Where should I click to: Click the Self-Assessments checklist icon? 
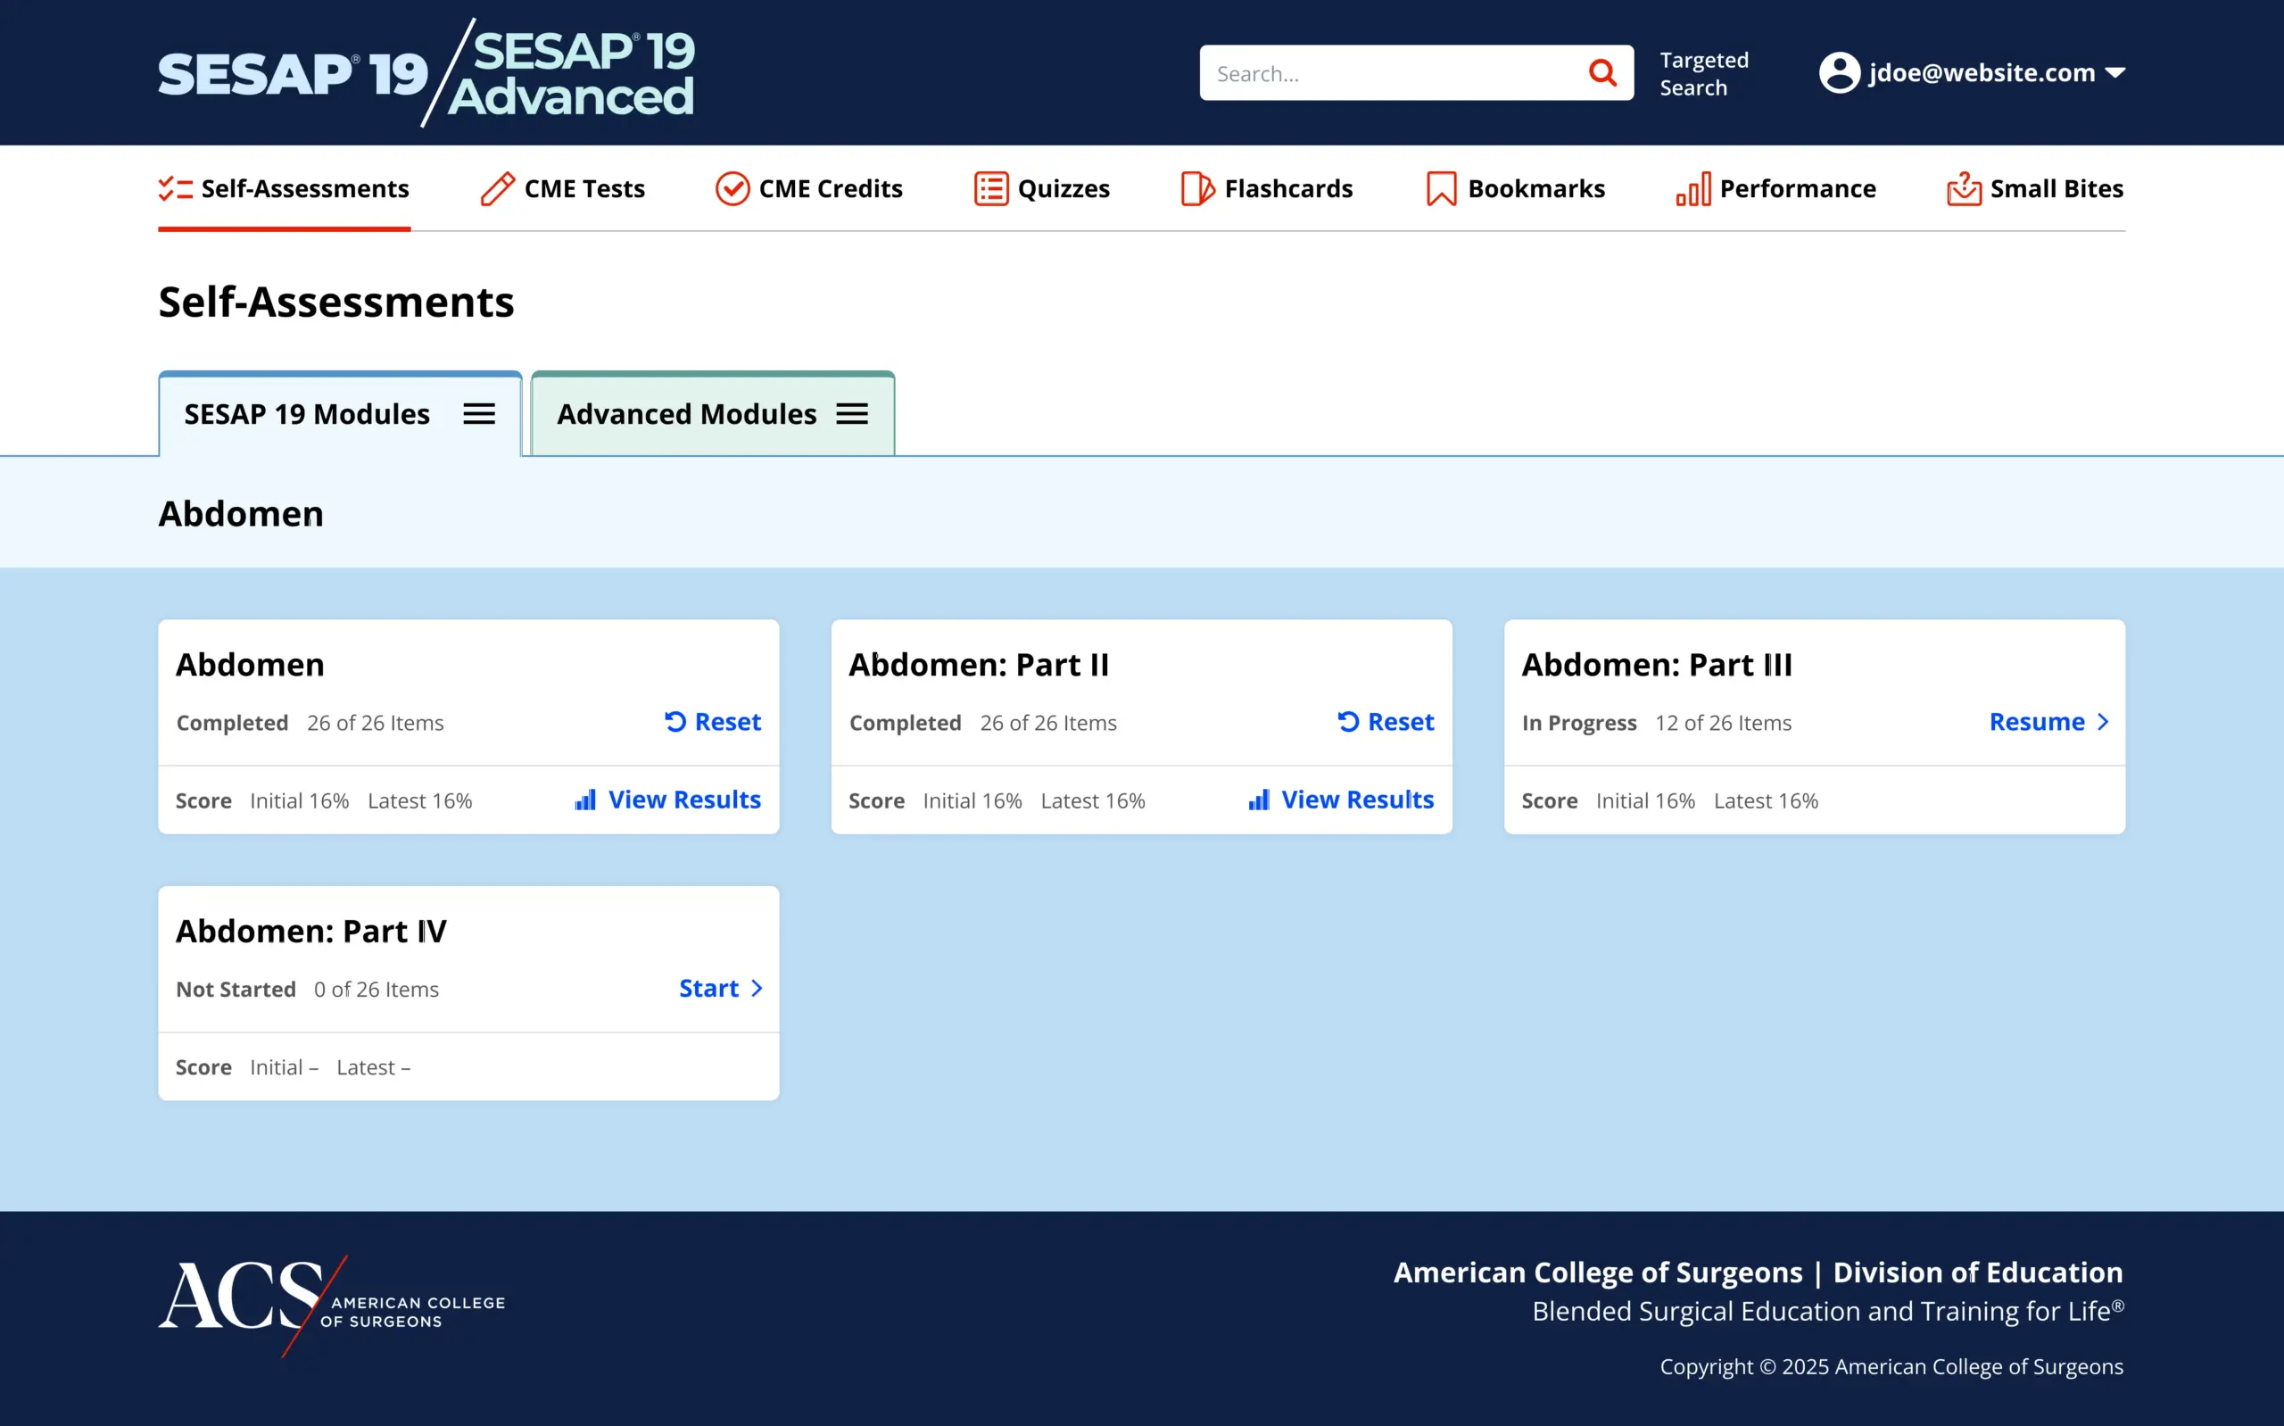[x=176, y=188]
